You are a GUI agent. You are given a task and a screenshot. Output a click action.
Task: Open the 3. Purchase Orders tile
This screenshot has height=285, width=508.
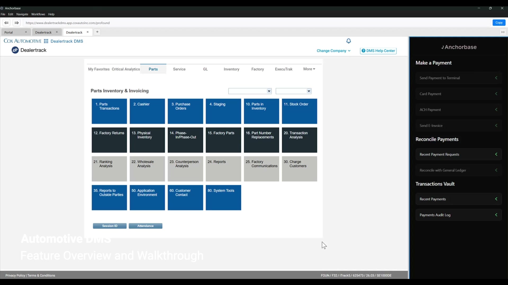pyautogui.click(x=185, y=111)
